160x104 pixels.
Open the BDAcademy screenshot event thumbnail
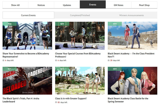tap(27, 36)
